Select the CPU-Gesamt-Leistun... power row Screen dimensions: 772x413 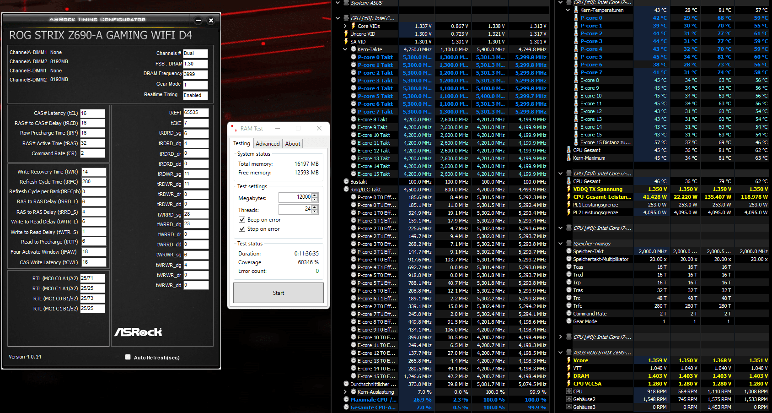pos(668,197)
